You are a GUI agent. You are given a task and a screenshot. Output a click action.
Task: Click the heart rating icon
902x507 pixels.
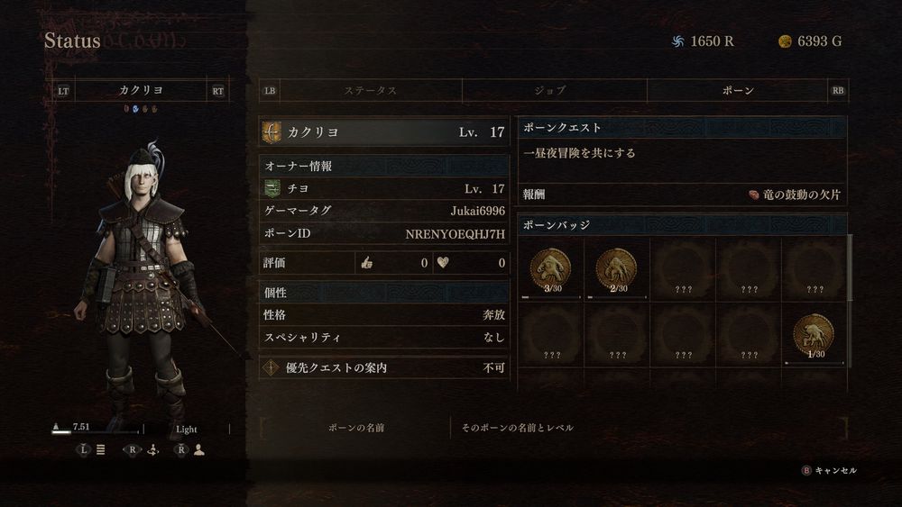click(442, 262)
